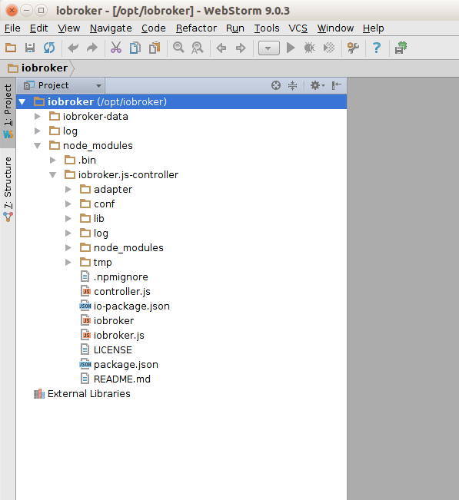Viewport: 459px width, 500px height.
Task: Click the Cut scissors icon
Action: click(116, 48)
